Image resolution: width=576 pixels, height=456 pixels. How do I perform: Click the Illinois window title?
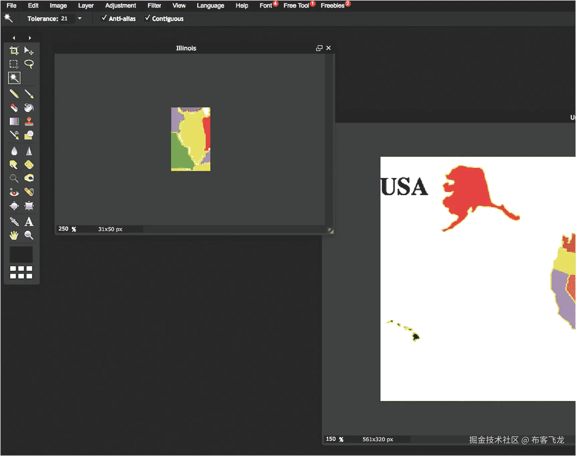(x=186, y=48)
